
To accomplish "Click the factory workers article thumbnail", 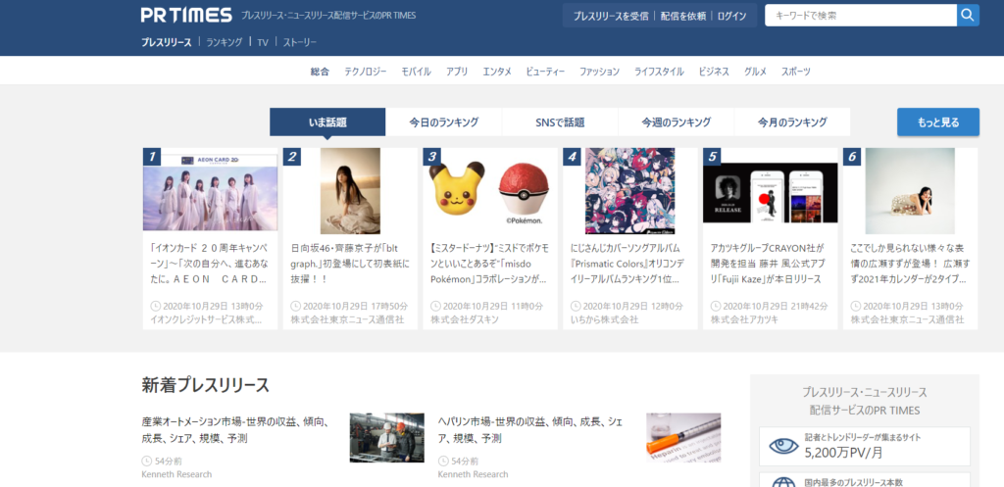I will [x=386, y=438].
